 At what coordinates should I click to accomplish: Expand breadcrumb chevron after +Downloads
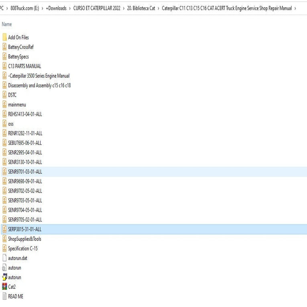[x=70, y=8]
